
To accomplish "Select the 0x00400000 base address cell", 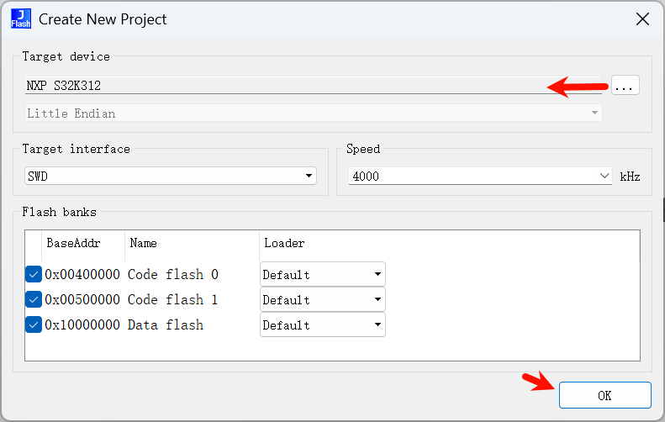I will click(x=82, y=274).
